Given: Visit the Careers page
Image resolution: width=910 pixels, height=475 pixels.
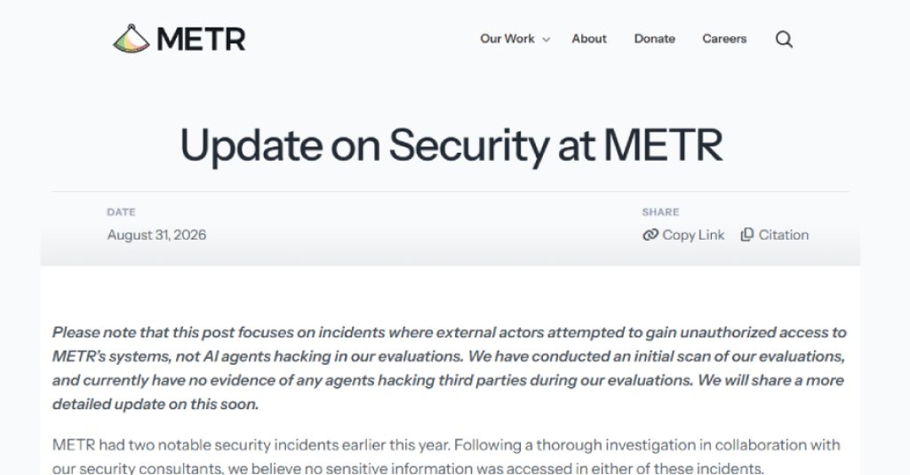Looking at the screenshot, I should point(724,39).
